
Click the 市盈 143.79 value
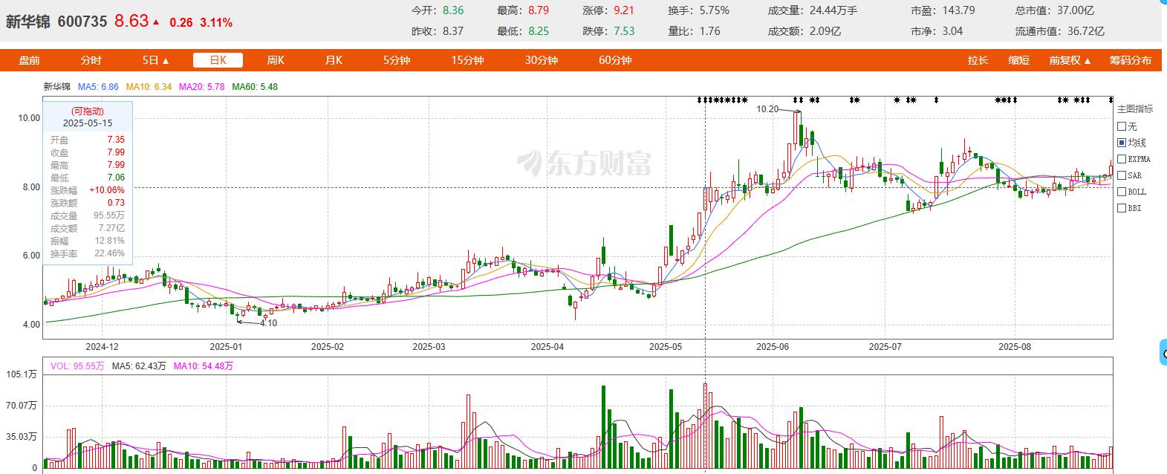(958, 10)
